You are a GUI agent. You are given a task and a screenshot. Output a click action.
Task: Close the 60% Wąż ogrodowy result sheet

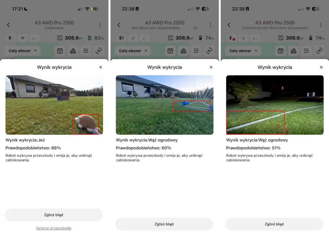[x=211, y=67]
